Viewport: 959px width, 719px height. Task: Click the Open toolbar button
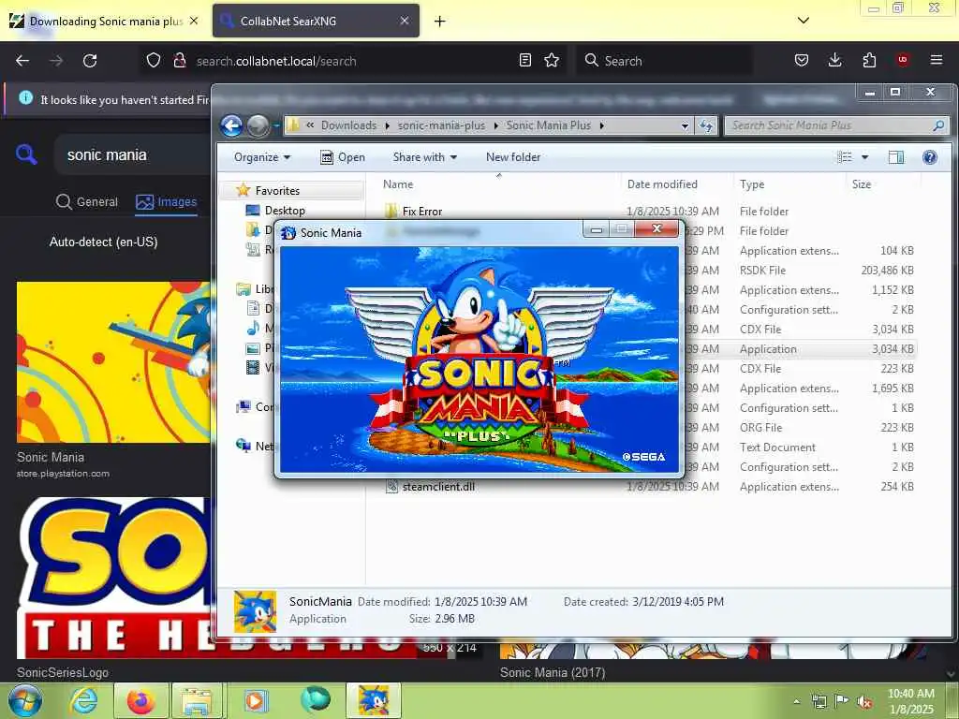tap(343, 157)
